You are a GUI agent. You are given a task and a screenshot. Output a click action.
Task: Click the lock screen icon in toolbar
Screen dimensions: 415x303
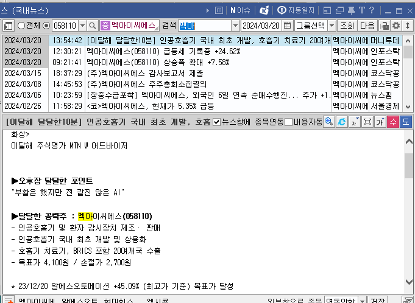point(385,26)
